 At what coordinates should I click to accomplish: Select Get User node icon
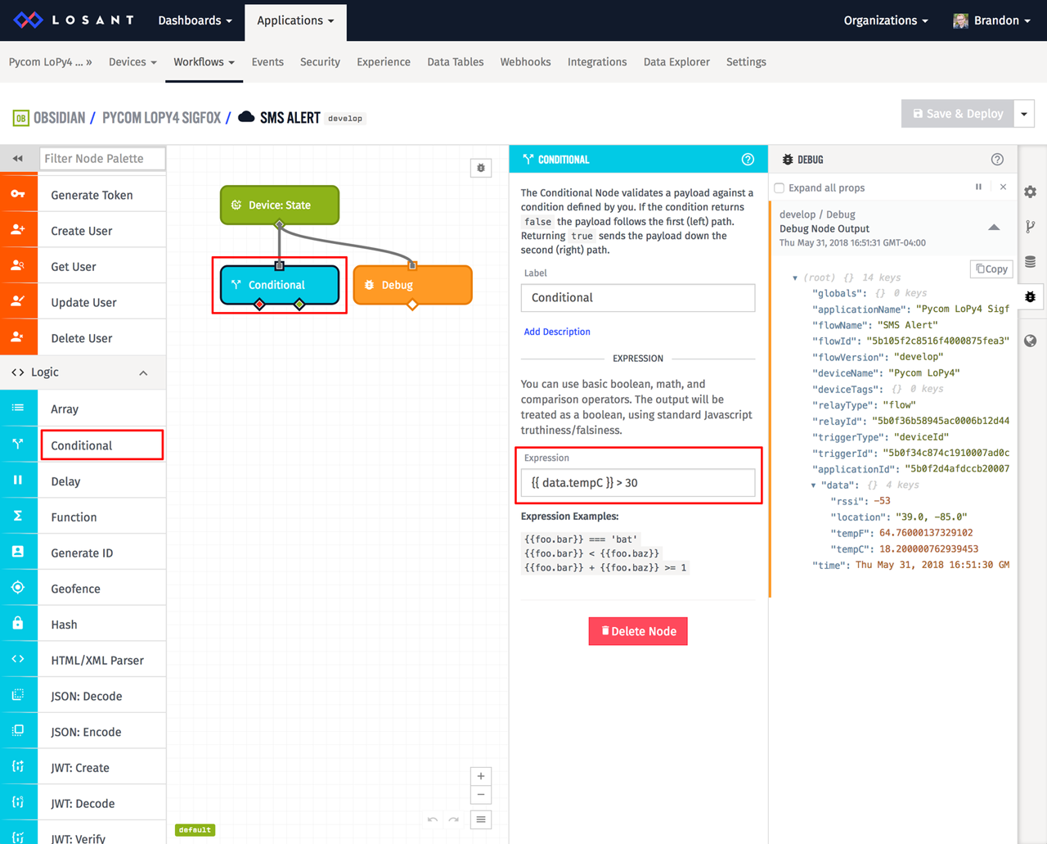(x=18, y=266)
